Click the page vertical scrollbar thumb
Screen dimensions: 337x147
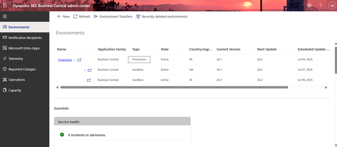(x=336, y=60)
